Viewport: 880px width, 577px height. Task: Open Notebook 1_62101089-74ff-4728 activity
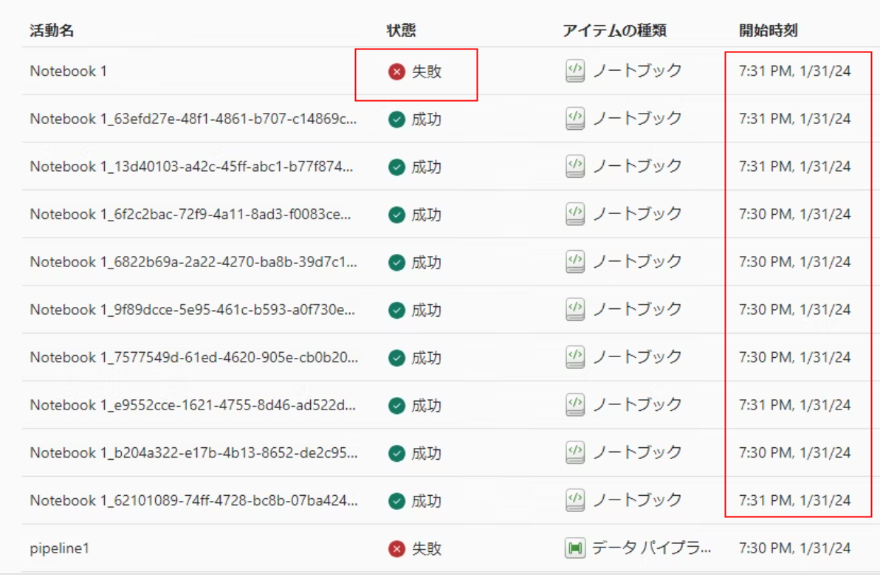coord(193,500)
